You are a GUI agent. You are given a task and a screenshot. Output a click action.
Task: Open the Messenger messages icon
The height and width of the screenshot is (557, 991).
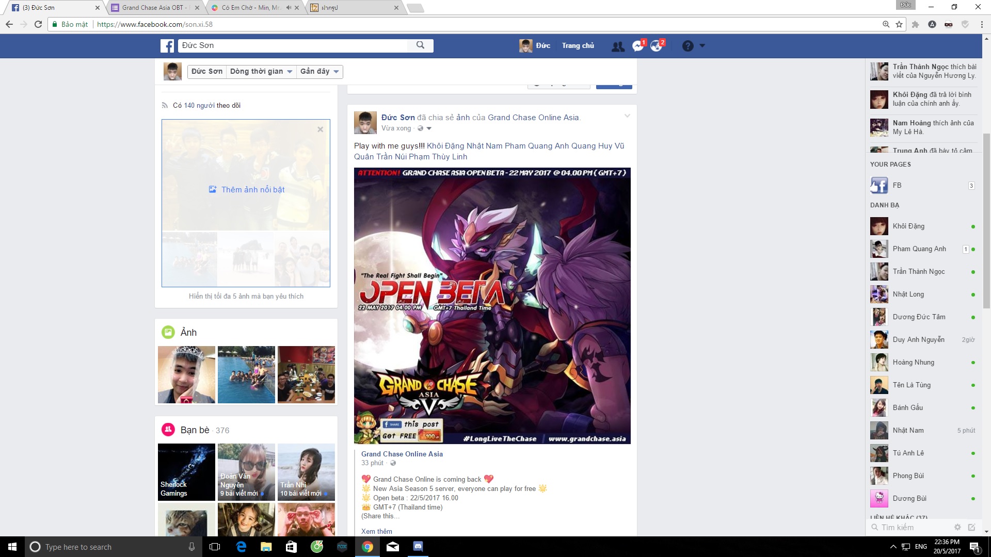637,46
